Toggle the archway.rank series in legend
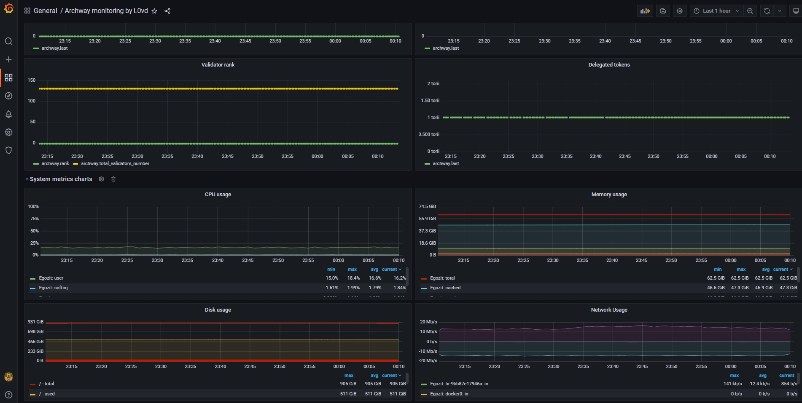802x403 pixels. pos(55,163)
